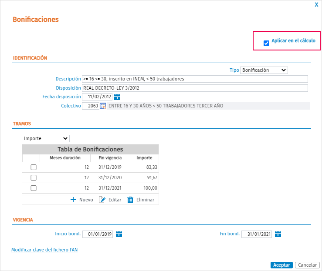Click the pencil Editar icon

point(102,200)
